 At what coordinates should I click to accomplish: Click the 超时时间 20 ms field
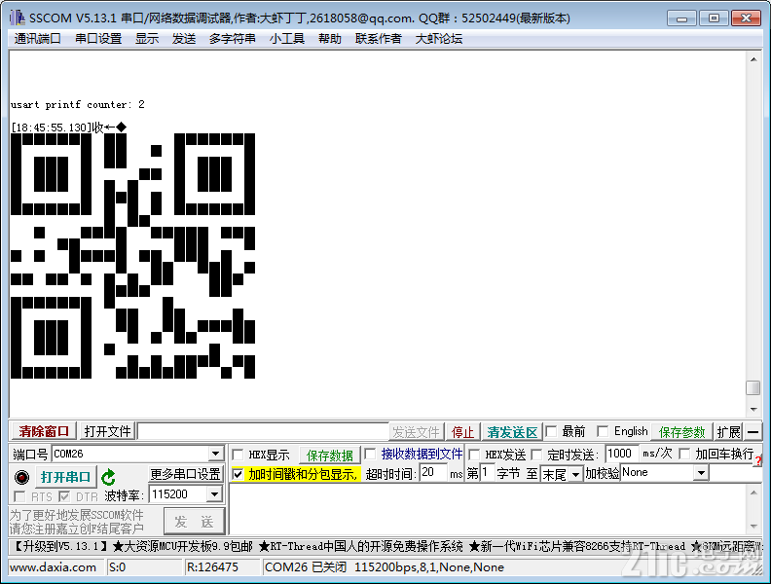click(x=433, y=473)
